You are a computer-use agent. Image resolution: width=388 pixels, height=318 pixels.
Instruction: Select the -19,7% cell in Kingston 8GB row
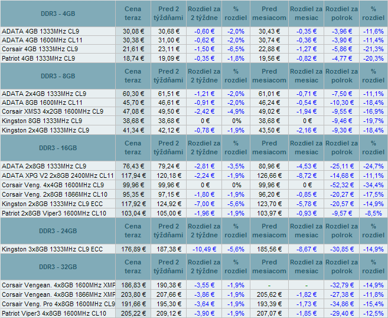(x=373, y=121)
